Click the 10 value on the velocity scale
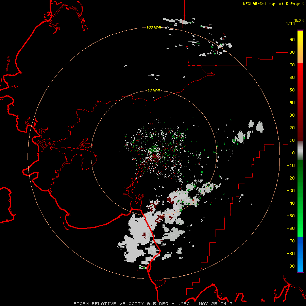 click(292, 140)
